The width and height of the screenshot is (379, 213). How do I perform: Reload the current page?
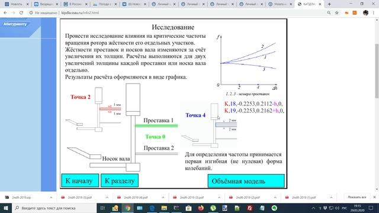pyautogui.click(x=21, y=13)
